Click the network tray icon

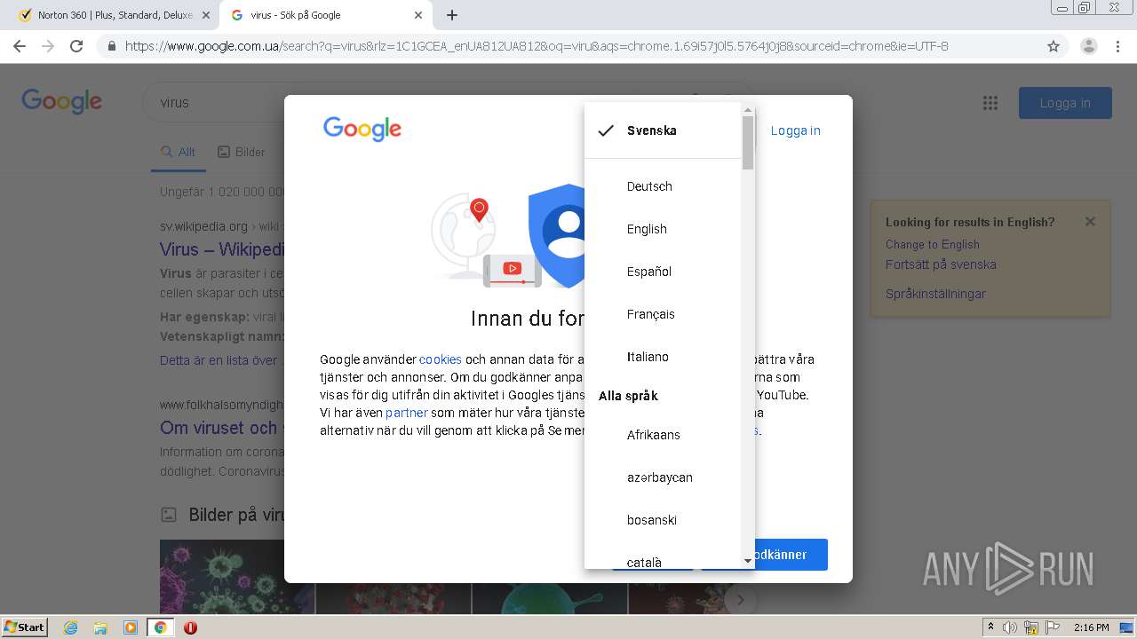pos(1031,627)
